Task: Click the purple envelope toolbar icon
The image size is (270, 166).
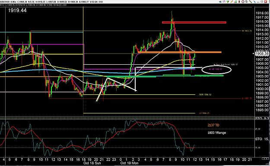Action: tap(224, 2)
